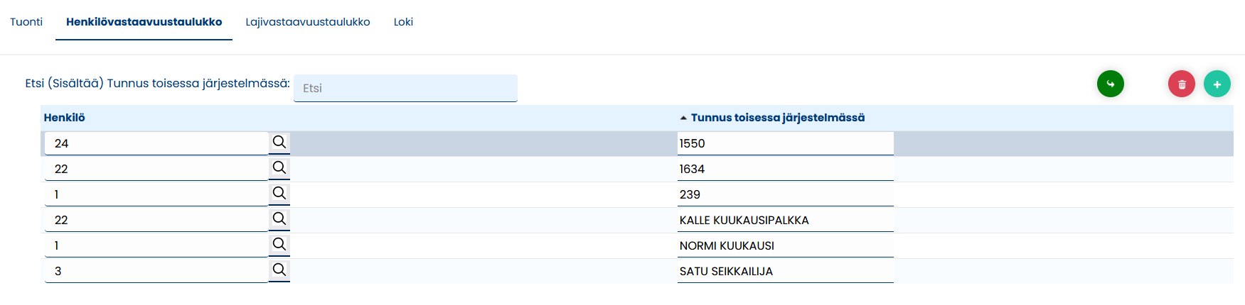
Task: Click the SATU SEIKKAILIJA field
Action: 786,271
